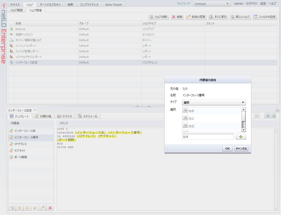Click the インベントリレポート chart icon
Image resolution: width=281 pixels, height=215 pixels.
11,45
